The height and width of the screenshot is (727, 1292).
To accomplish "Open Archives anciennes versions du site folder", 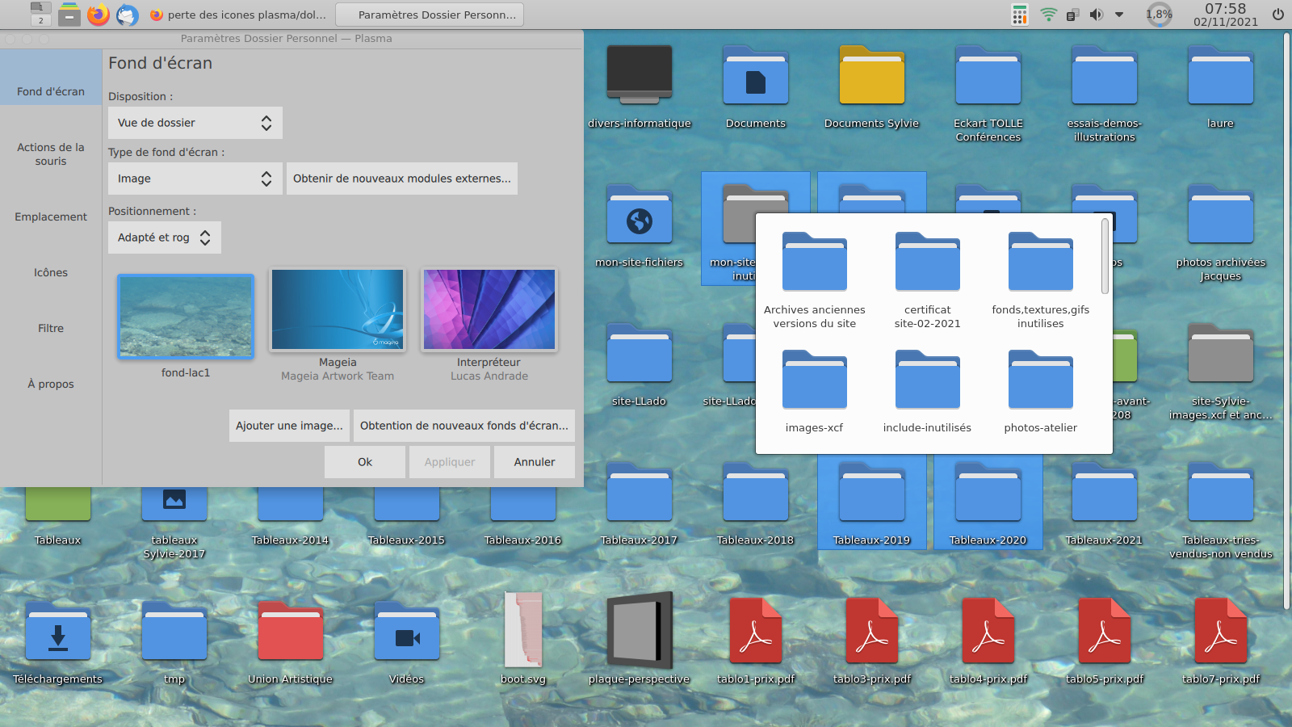I will pos(815,262).
